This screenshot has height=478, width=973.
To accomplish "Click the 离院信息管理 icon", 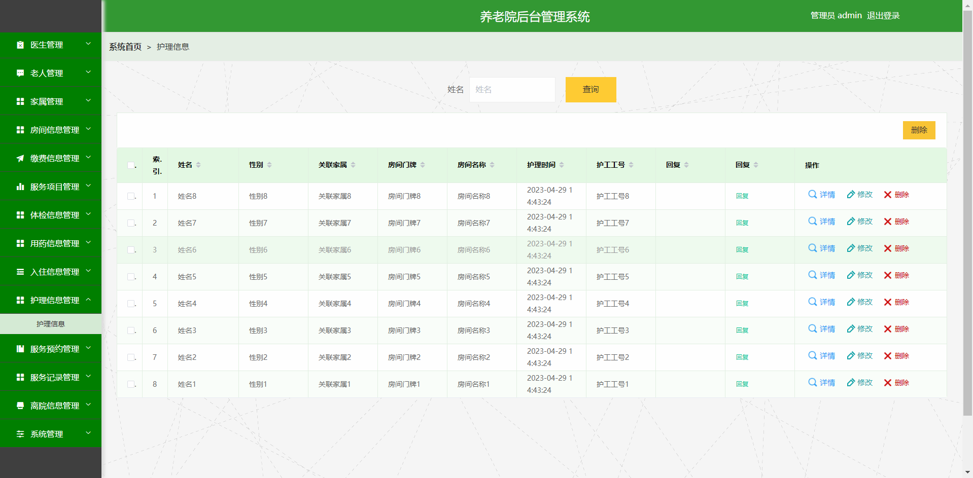I will 20,406.
